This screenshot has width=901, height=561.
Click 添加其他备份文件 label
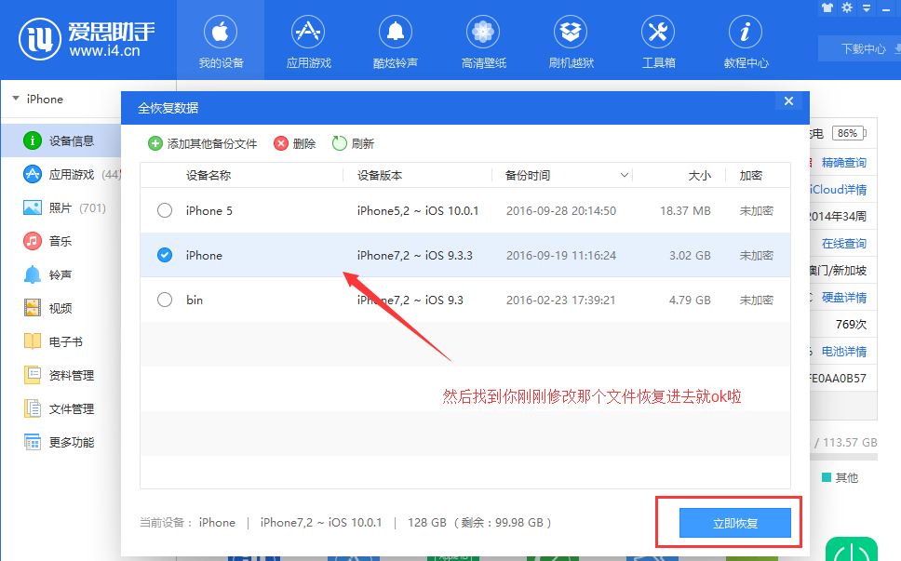point(212,143)
